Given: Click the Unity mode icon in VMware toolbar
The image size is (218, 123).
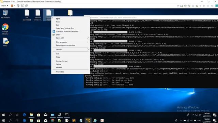Looking at the screenshot, I should tap(26, 6).
